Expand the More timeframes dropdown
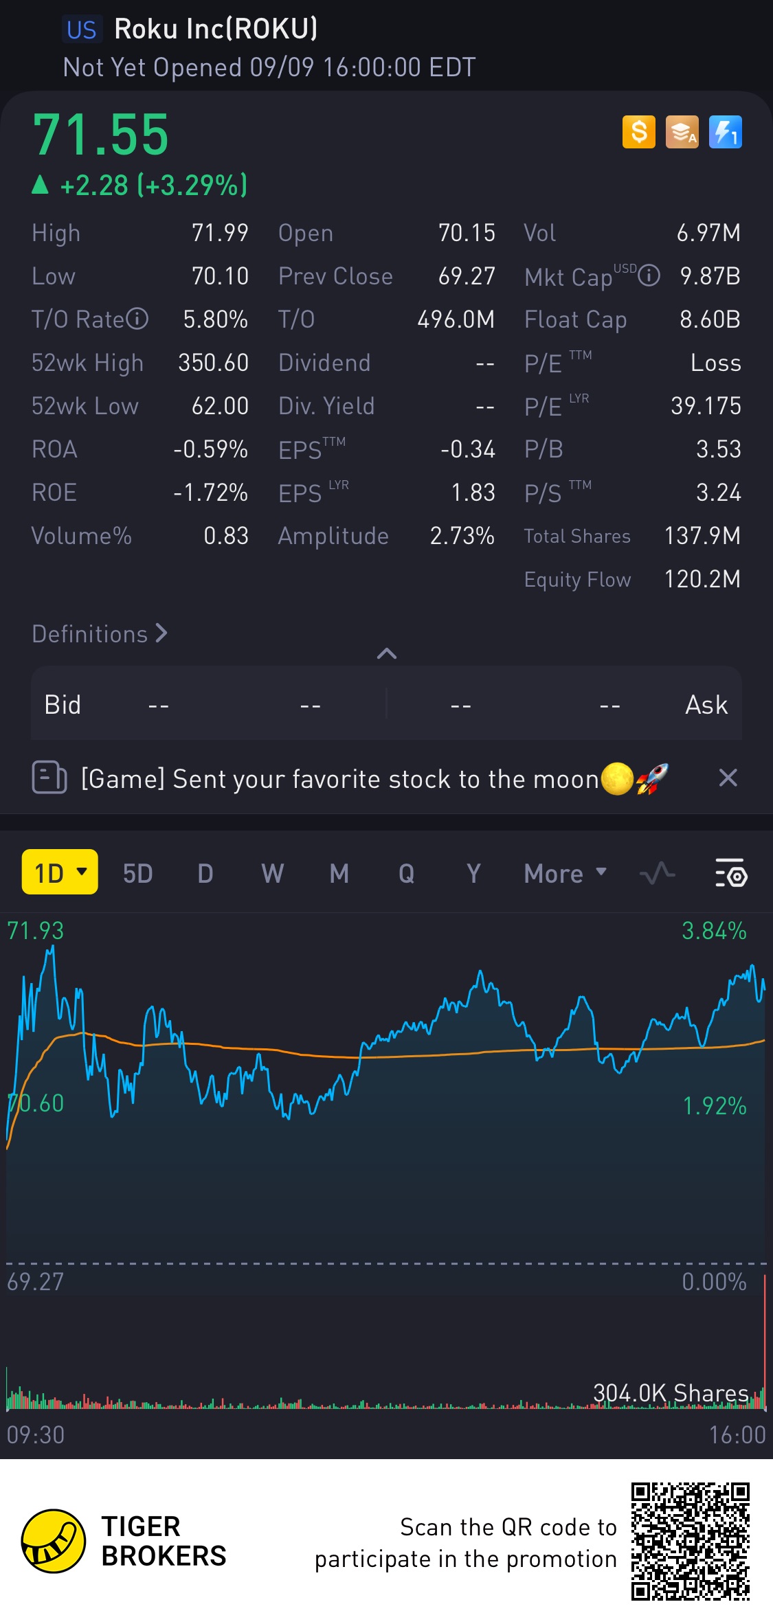The image size is (773, 1624). [565, 873]
